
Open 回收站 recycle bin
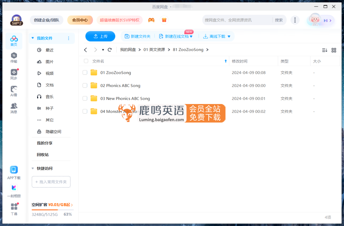(43, 155)
